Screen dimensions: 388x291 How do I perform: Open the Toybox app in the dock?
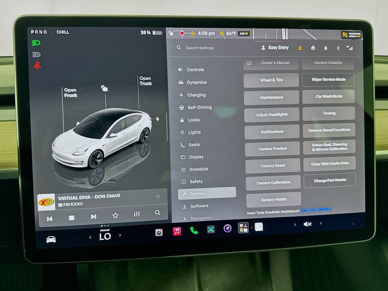[243, 228]
